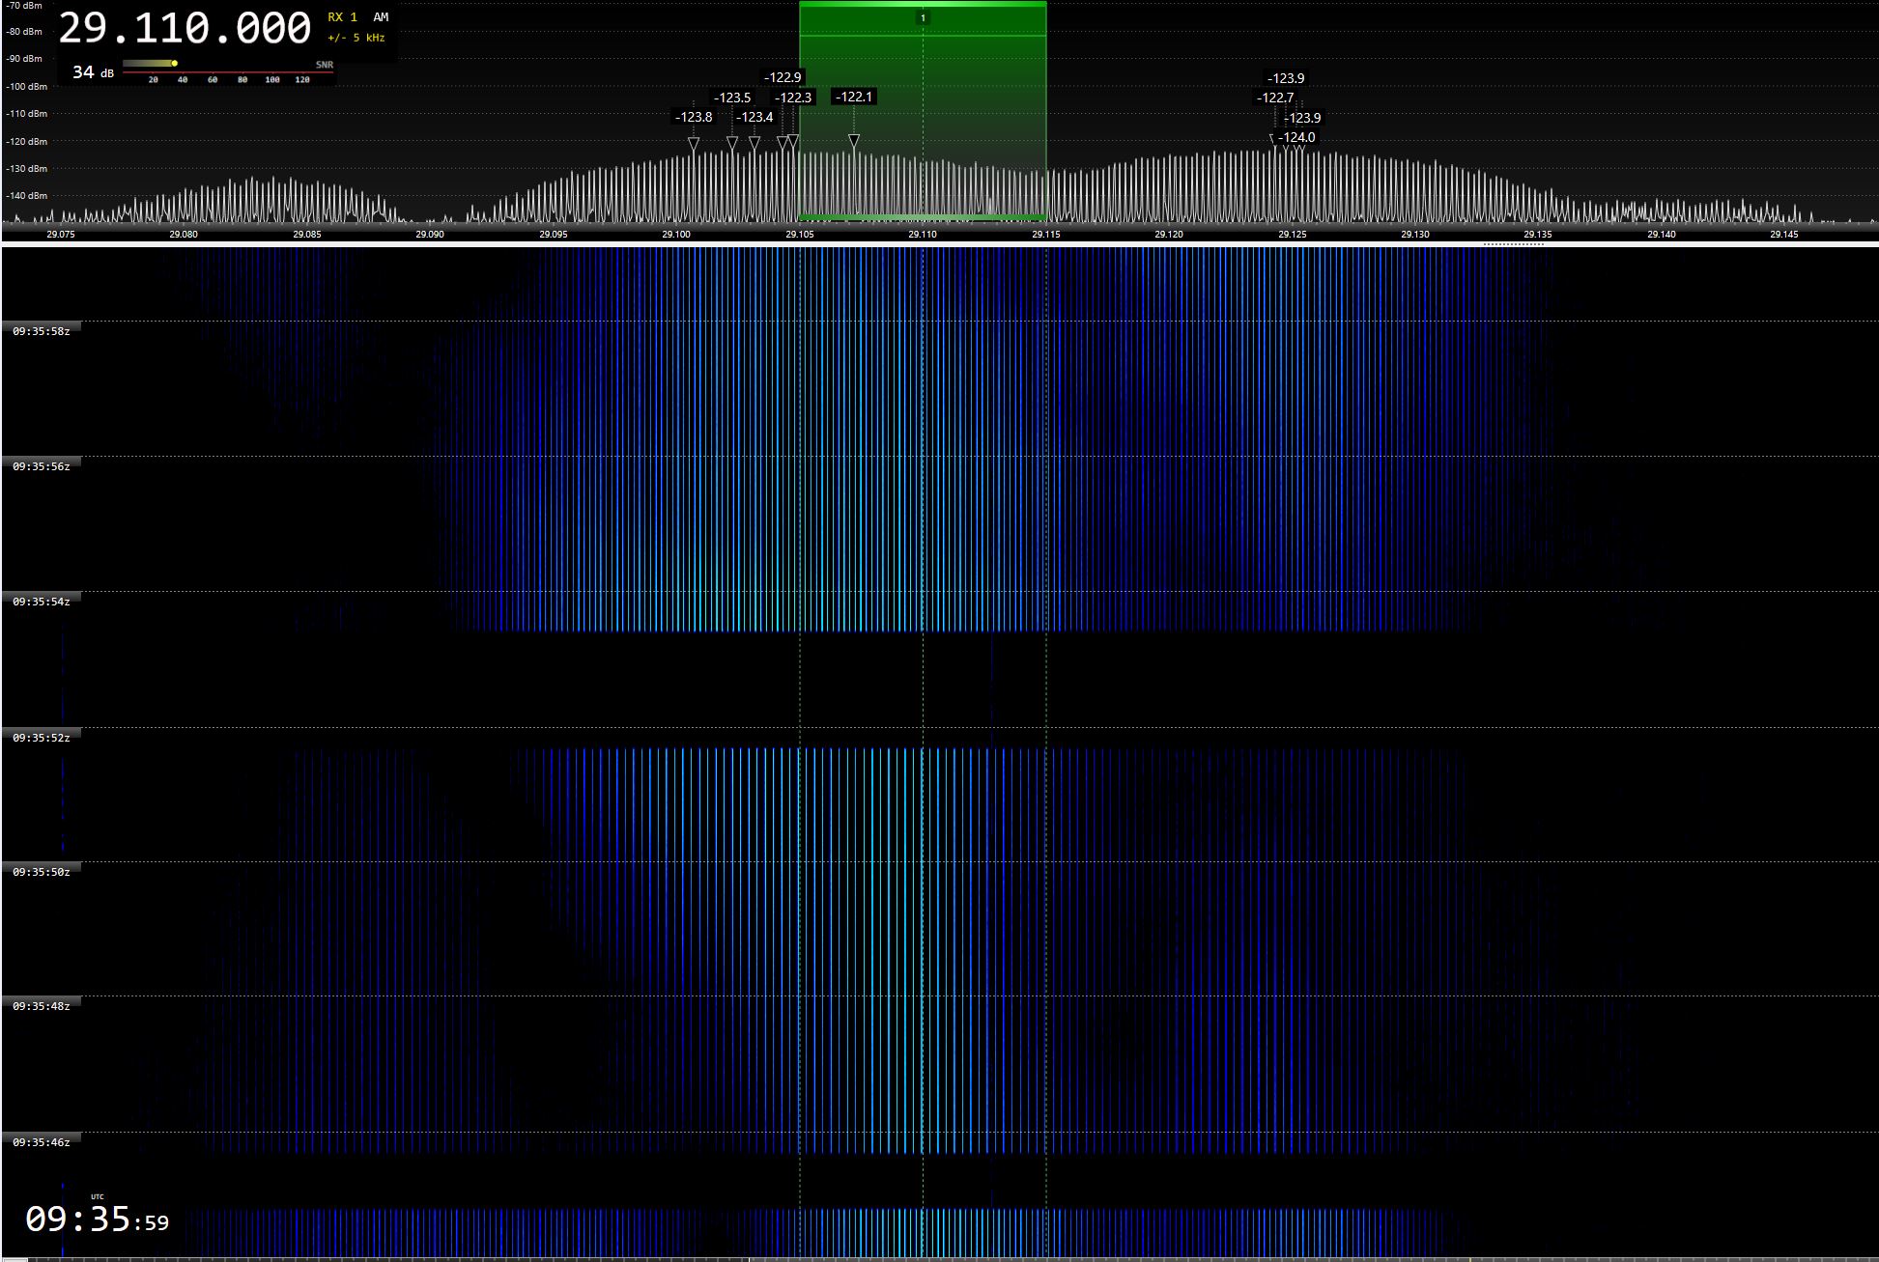This screenshot has width=1879, height=1262.
Task: Select receiver badge 1 atop green passband
Action: 923,17
